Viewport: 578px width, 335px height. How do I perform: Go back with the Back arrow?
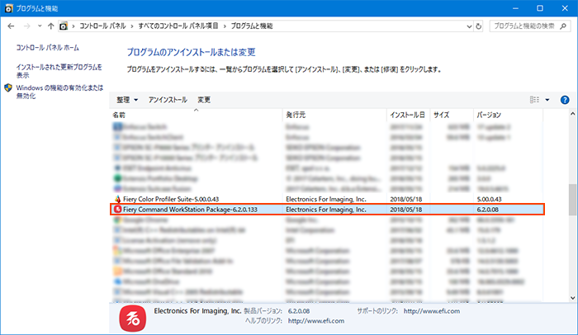point(11,26)
